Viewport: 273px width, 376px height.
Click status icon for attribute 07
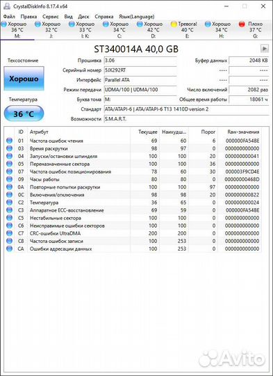(x=9, y=171)
